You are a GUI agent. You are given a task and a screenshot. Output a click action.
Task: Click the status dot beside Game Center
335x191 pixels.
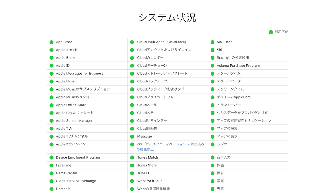[x=51, y=173]
